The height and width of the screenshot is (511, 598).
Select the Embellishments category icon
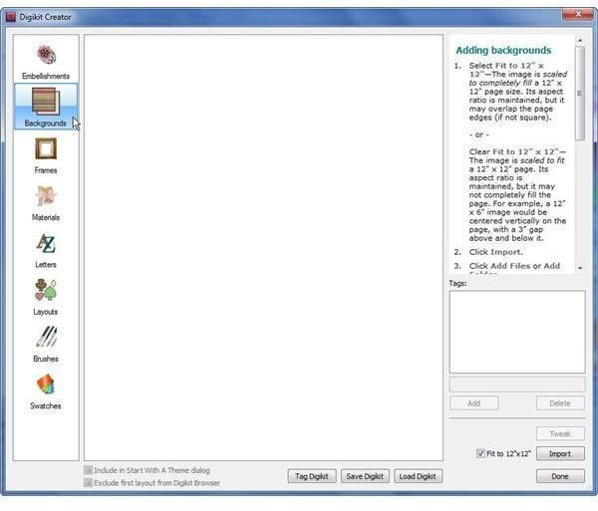point(46,61)
